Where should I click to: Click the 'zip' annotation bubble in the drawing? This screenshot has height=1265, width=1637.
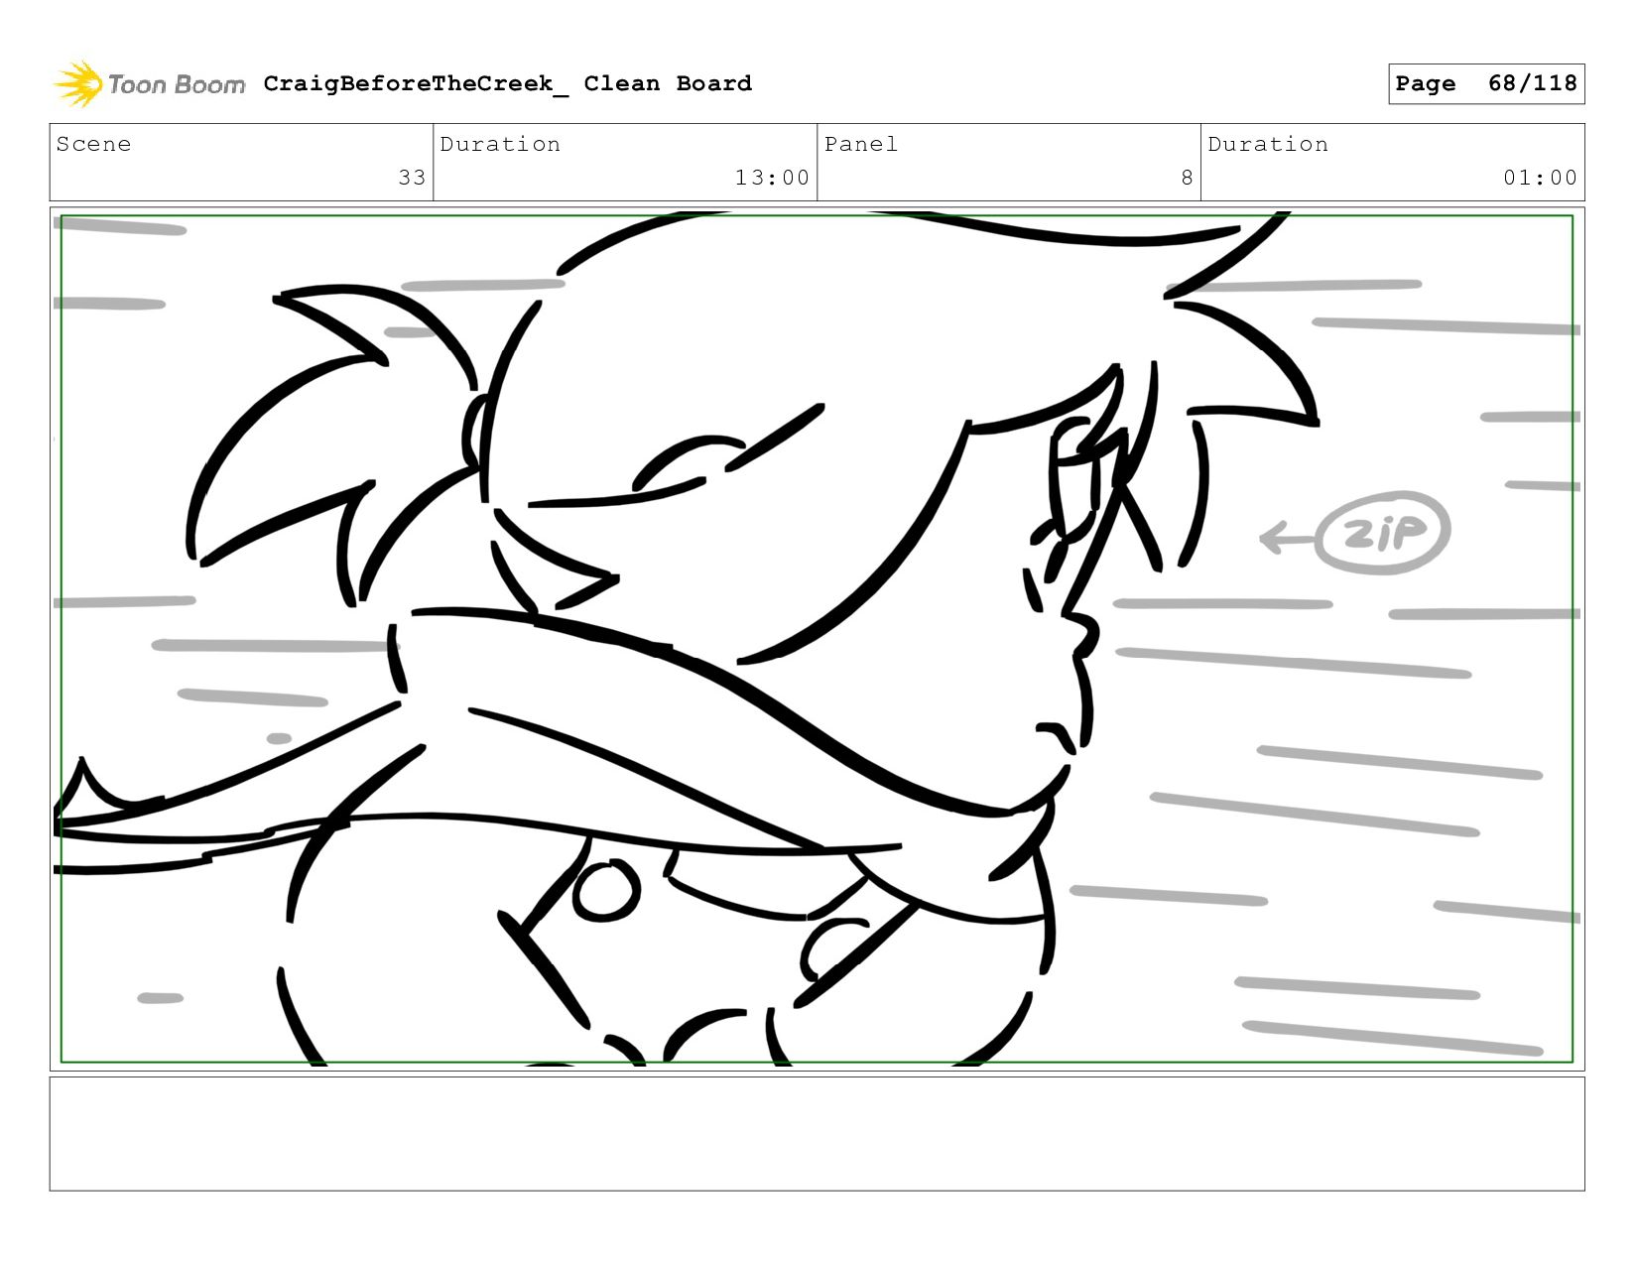click(x=1383, y=533)
